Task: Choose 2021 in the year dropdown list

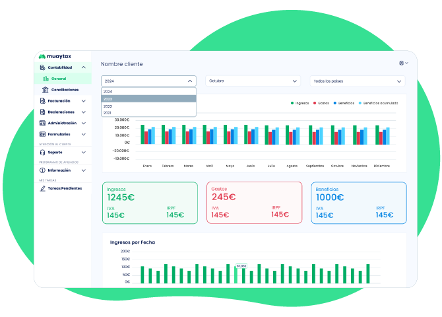Action: point(148,113)
